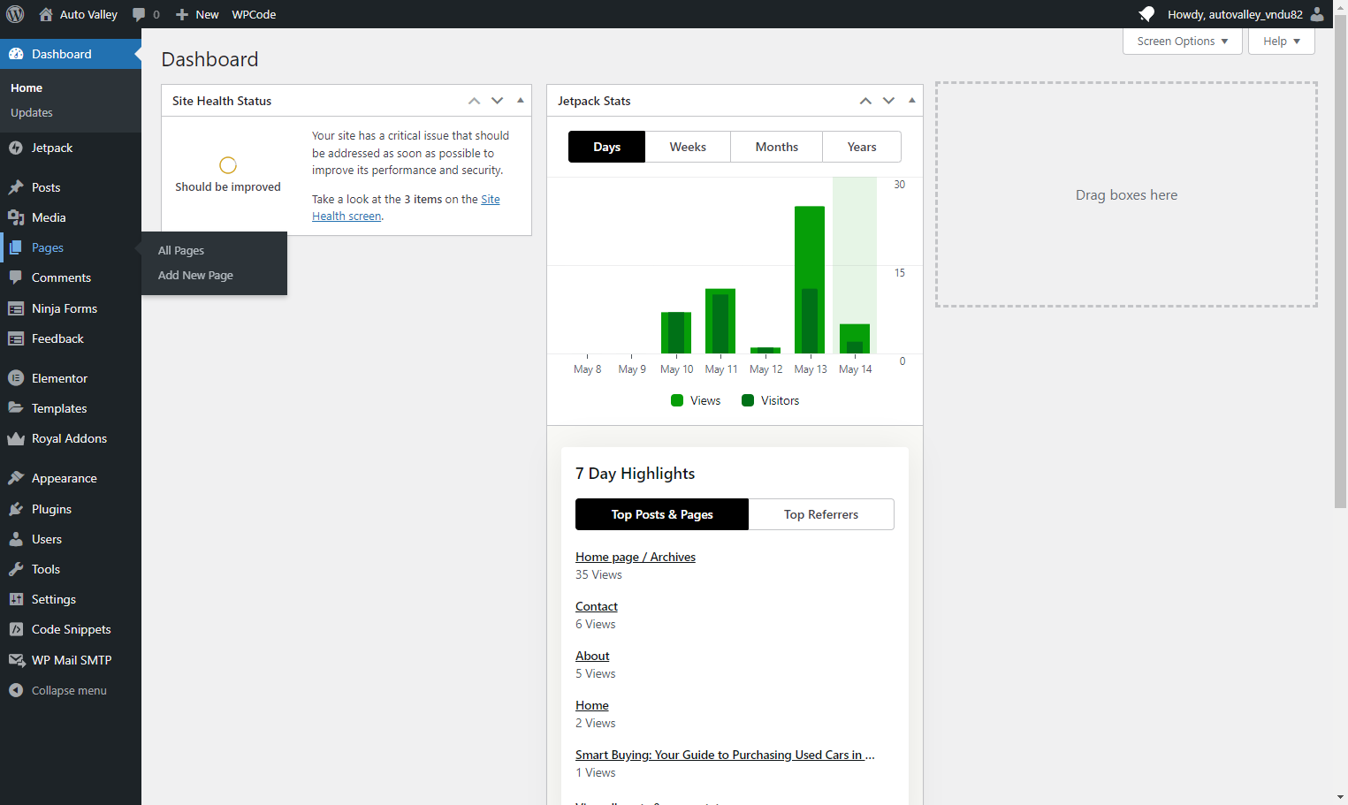Viewport: 1348px width, 805px height.
Task: Click the Royal Addons crown icon
Action: [16, 438]
